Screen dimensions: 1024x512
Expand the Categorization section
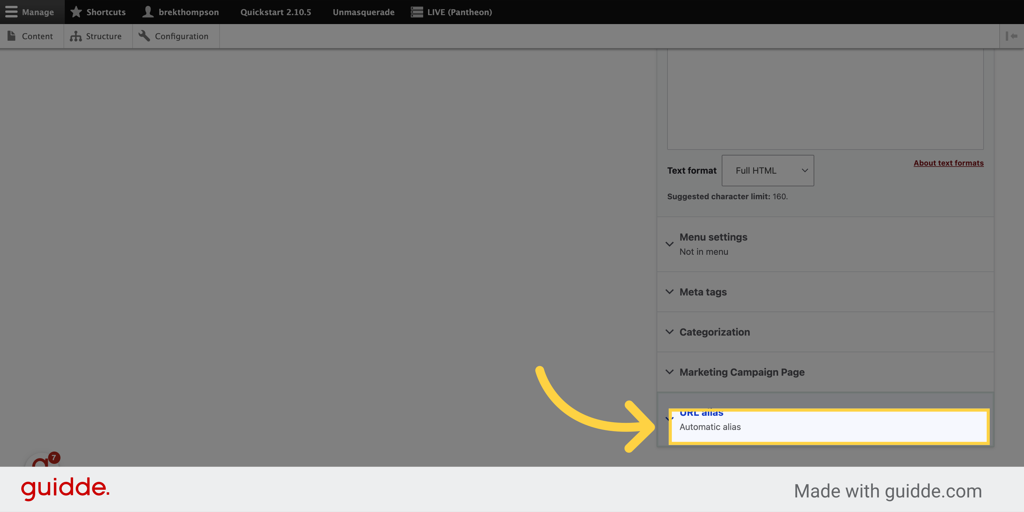click(714, 332)
